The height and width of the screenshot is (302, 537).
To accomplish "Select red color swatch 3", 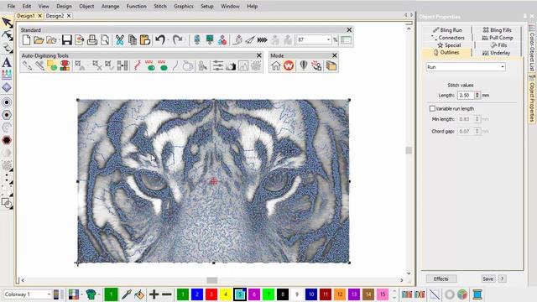I will pos(211,294).
